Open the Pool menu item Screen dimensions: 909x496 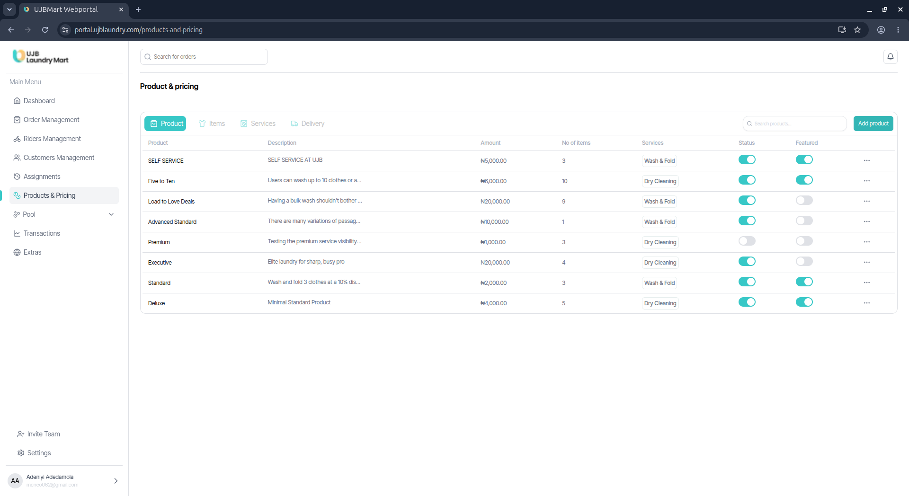click(64, 214)
